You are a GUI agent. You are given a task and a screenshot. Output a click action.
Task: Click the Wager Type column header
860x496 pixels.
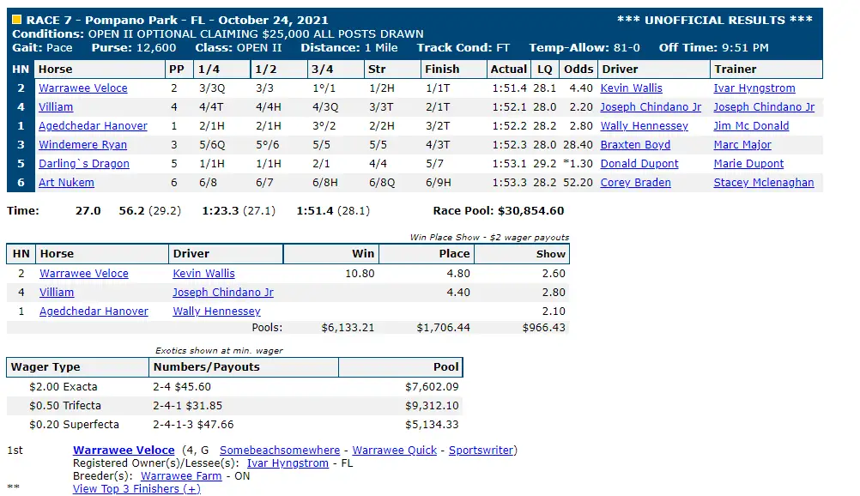pyautogui.click(x=77, y=367)
